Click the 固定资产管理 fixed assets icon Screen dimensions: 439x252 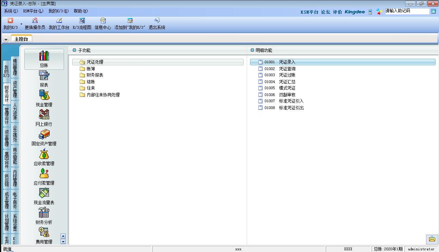[44, 134]
